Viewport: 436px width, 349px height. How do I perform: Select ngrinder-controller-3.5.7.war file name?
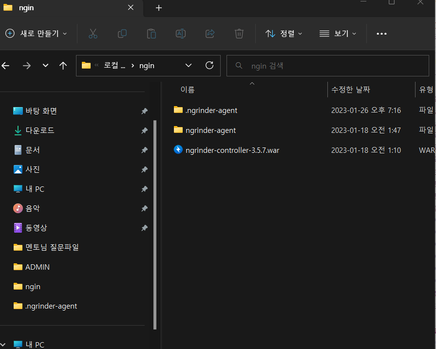pyautogui.click(x=232, y=150)
